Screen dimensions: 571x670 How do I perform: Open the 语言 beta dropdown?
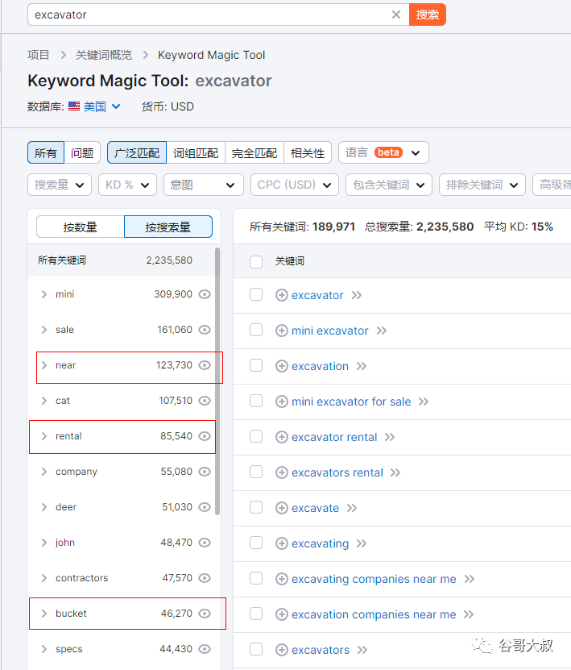tap(383, 152)
